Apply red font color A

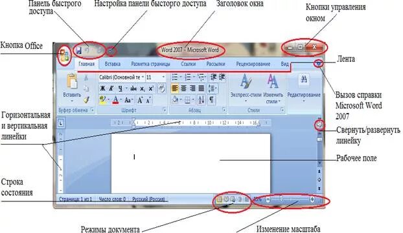tap(116, 99)
